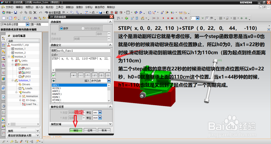271x144 pixels.
Task: Click the green forward arrow icon
Action: click(x=246, y=18)
